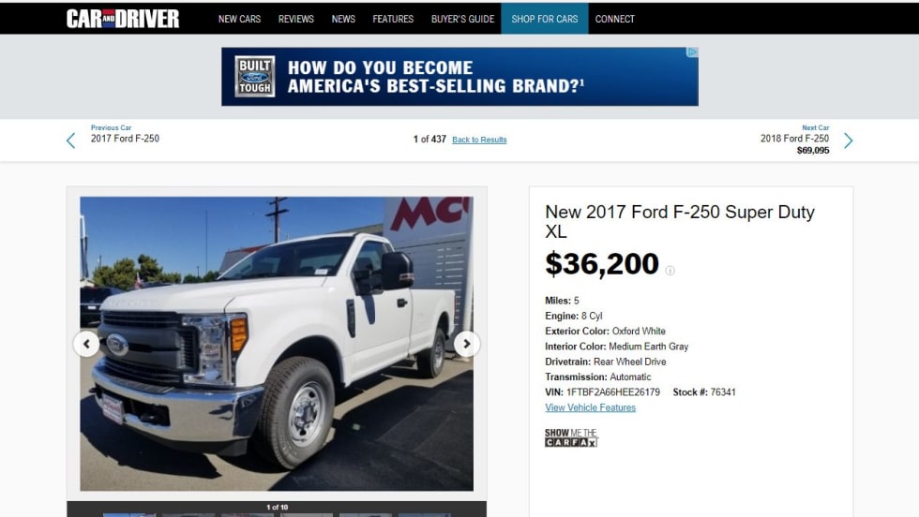Image resolution: width=919 pixels, height=517 pixels.
Task: Click the AdChoices icon on the banner
Action: click(692, 52)
